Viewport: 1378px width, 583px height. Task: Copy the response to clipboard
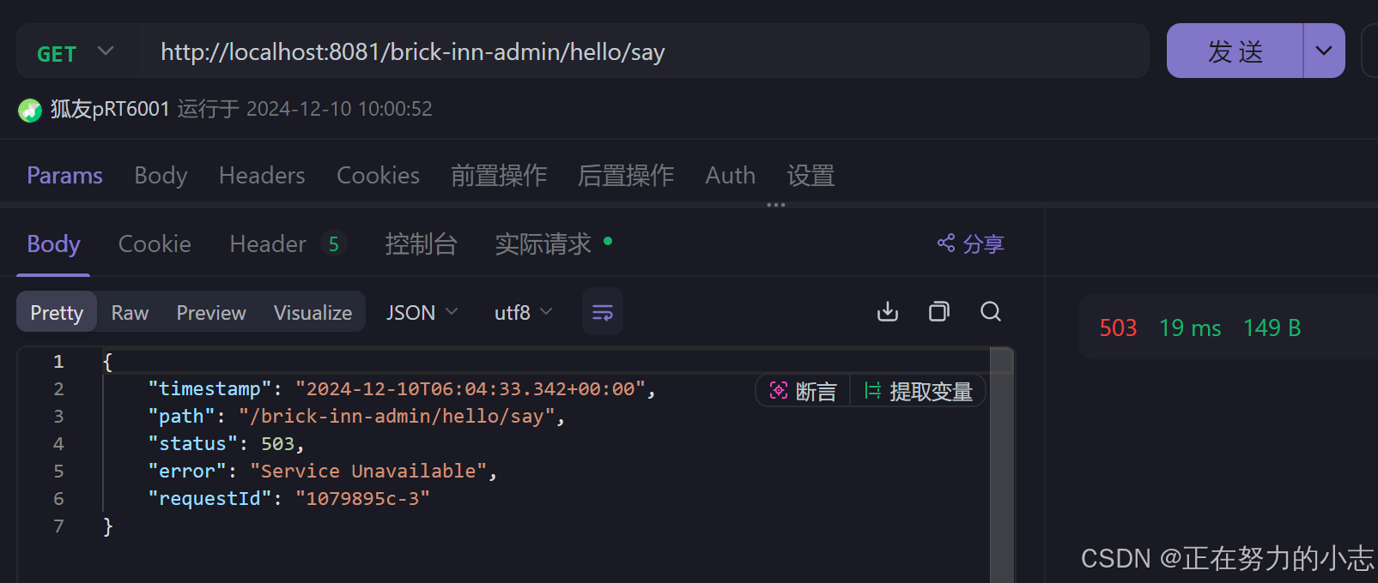(939, 311)
